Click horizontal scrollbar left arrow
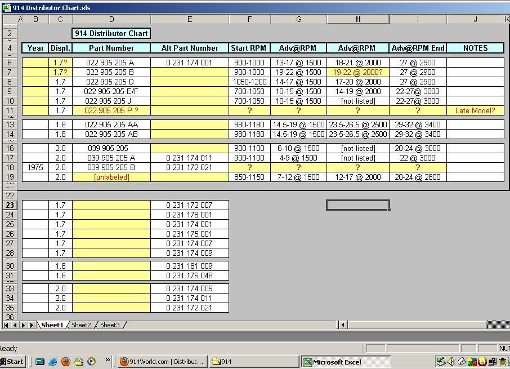510x369 pixels. tap(343, 324)
